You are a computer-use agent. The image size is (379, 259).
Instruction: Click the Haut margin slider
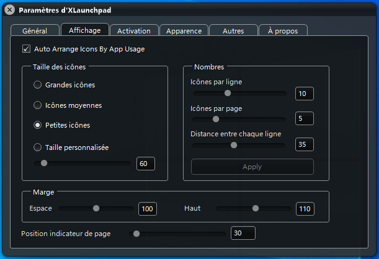tap(253, 209)
